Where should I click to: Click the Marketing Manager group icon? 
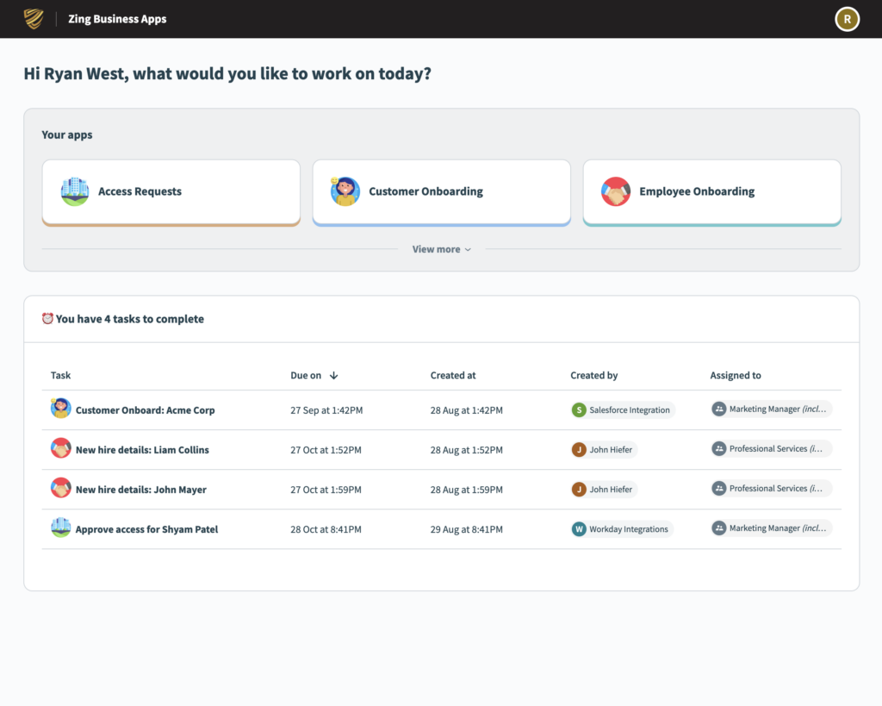(719, 409)
